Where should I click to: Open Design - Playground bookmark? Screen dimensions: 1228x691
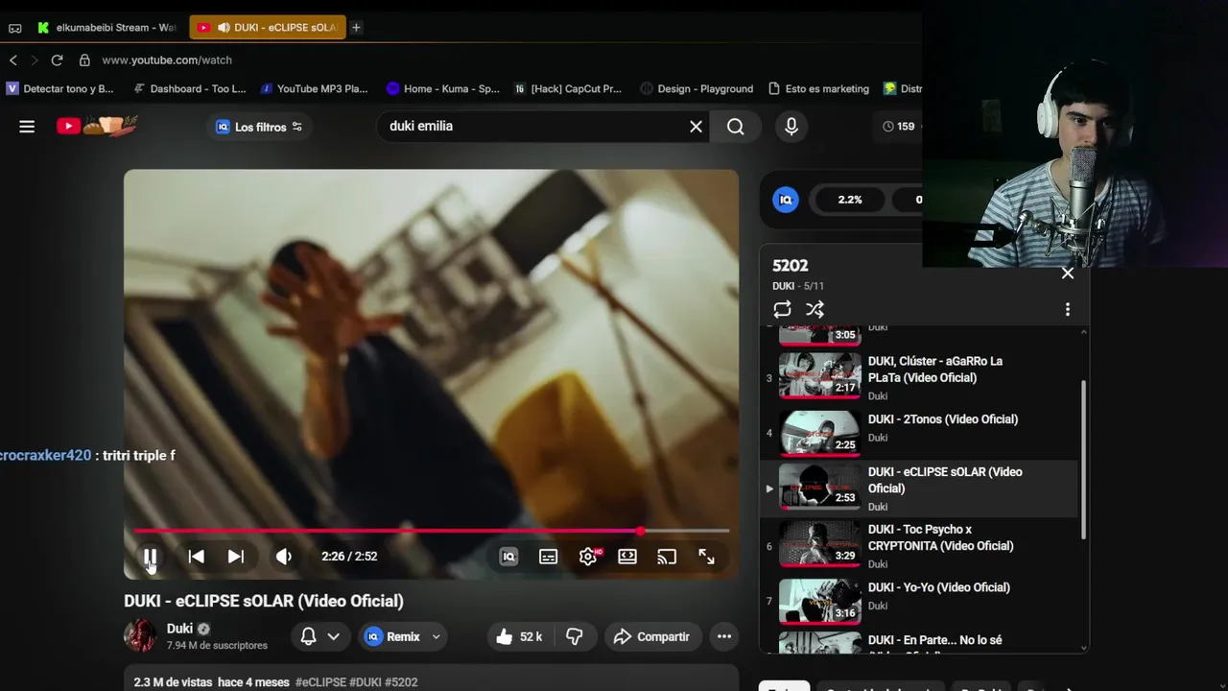click(697, 88)
